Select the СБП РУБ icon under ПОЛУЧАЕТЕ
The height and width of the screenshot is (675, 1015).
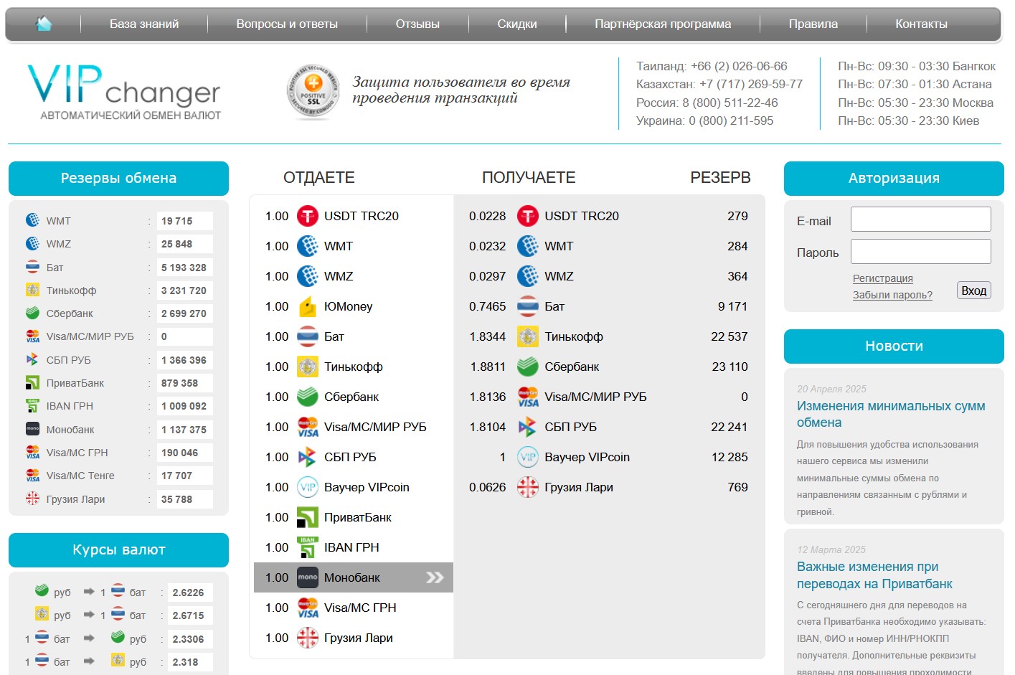[528, 427]
